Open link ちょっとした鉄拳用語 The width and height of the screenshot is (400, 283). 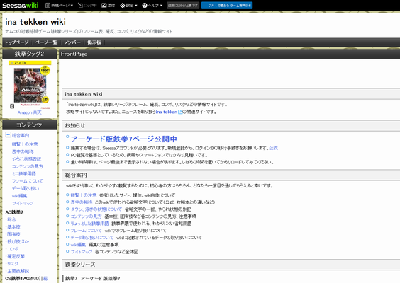pyautogui.click(x=90, y=224)
